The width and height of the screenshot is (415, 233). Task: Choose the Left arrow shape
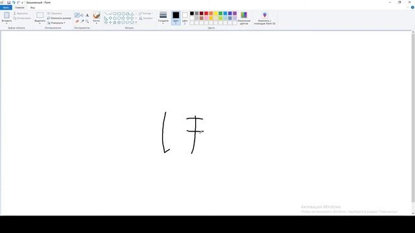coord(128,18)
